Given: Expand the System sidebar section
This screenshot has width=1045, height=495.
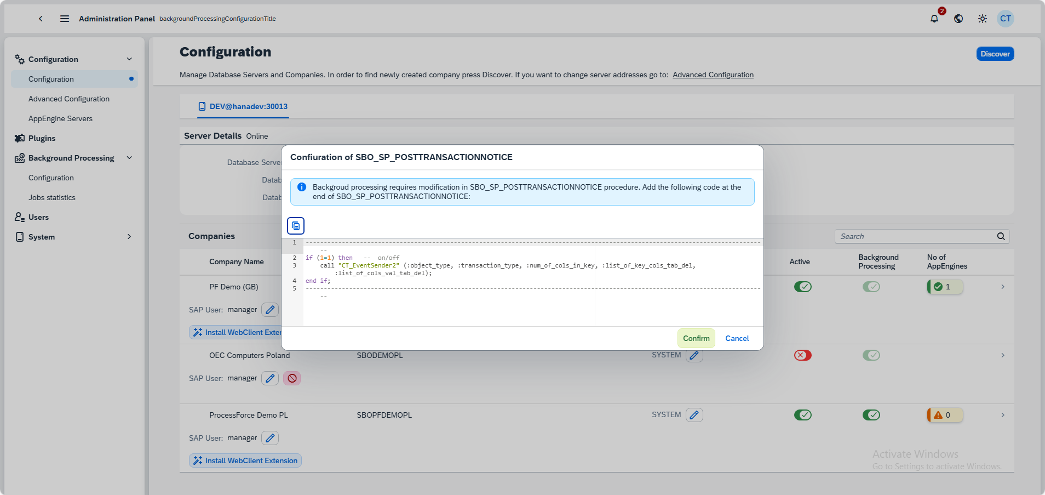Looking at the screenshot, I should tap(129, 236).
